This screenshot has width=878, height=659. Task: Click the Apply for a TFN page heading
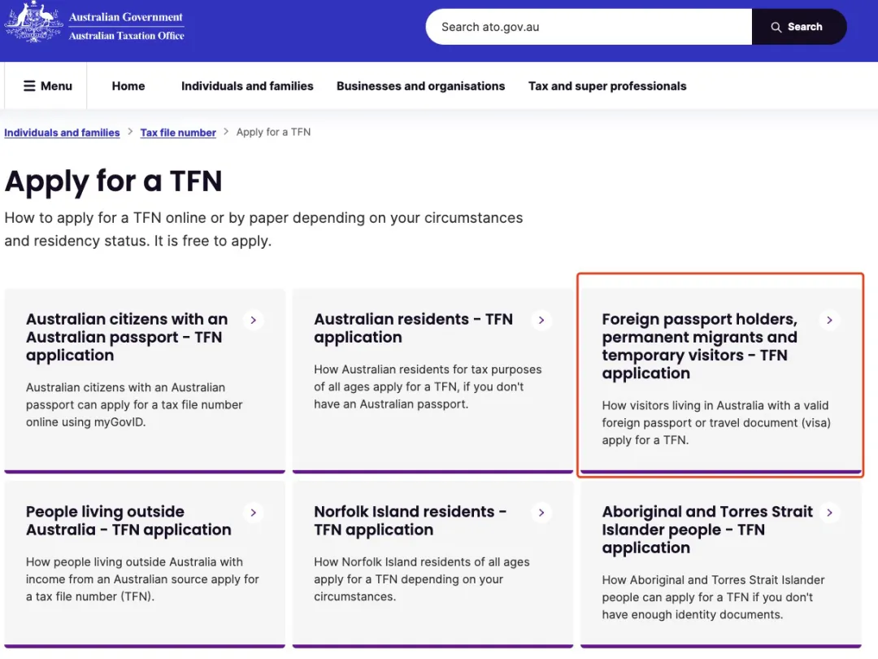[x=114, y=181]
